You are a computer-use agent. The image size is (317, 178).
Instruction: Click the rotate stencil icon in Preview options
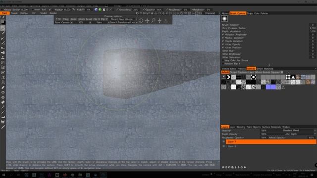point(141,21)
